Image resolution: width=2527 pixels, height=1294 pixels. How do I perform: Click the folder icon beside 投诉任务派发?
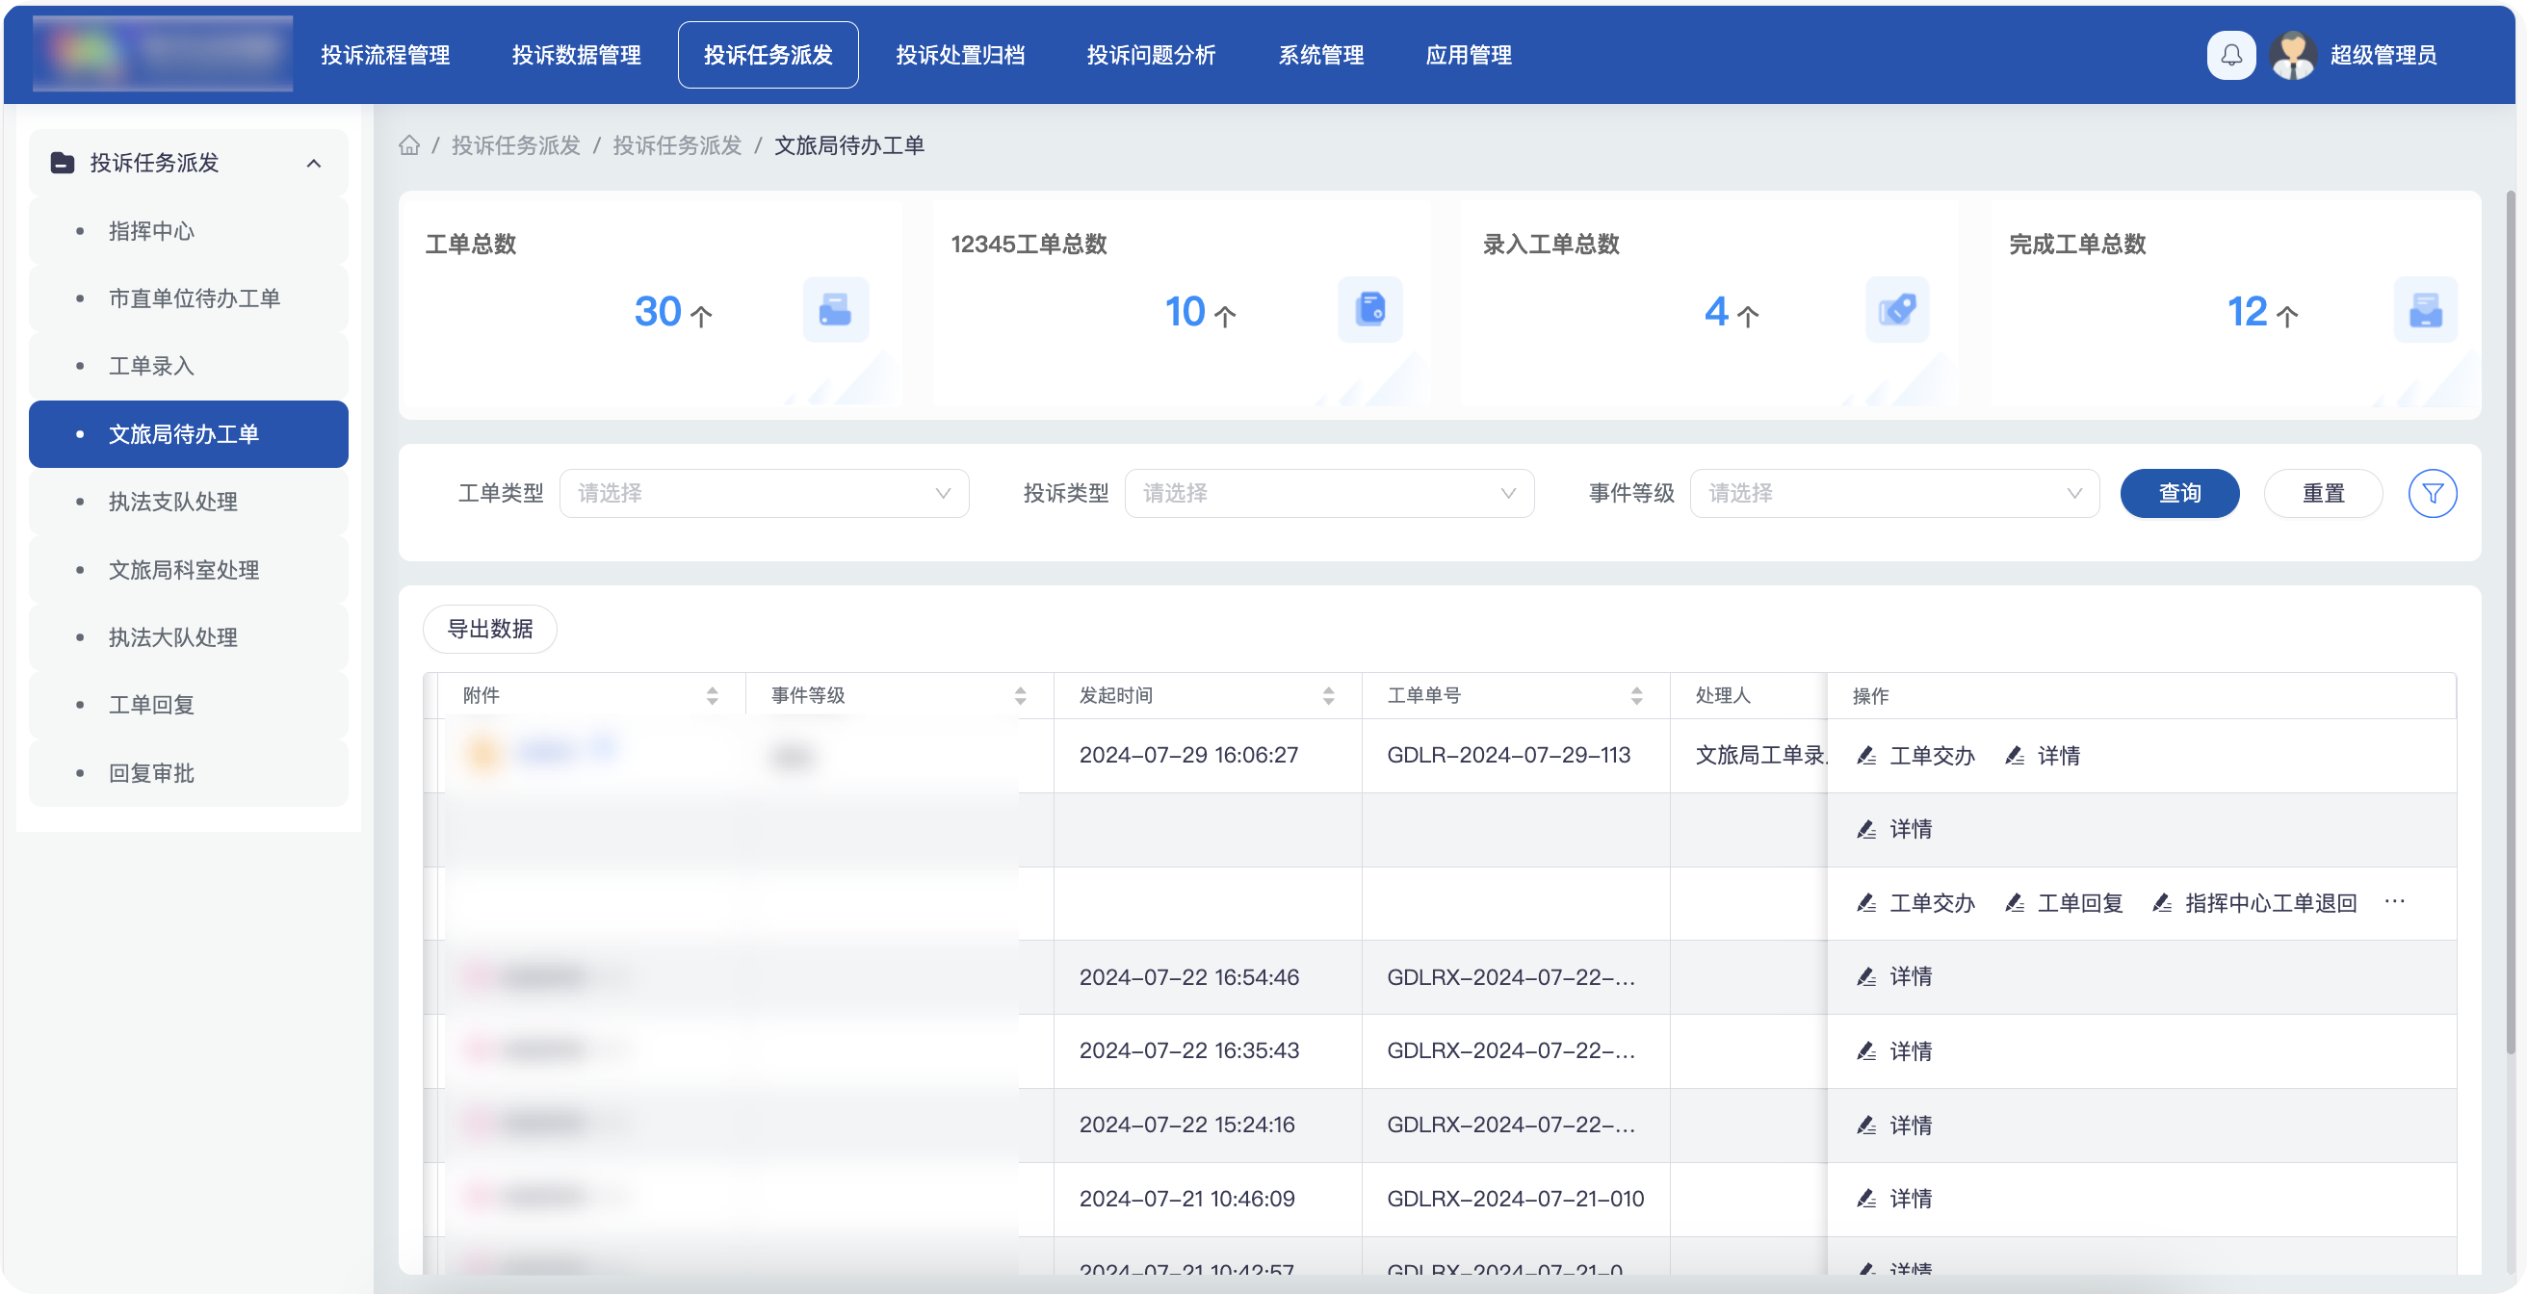pyautogui.click(x=63, y=163)
